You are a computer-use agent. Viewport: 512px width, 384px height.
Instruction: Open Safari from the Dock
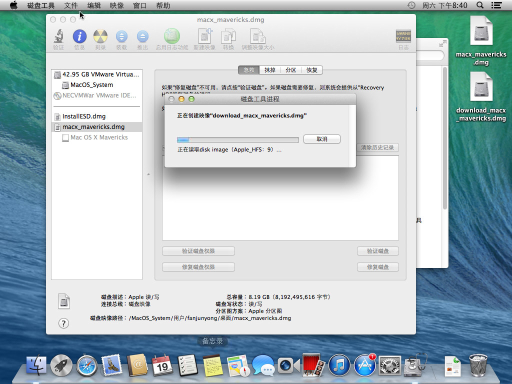pos(87,365)
